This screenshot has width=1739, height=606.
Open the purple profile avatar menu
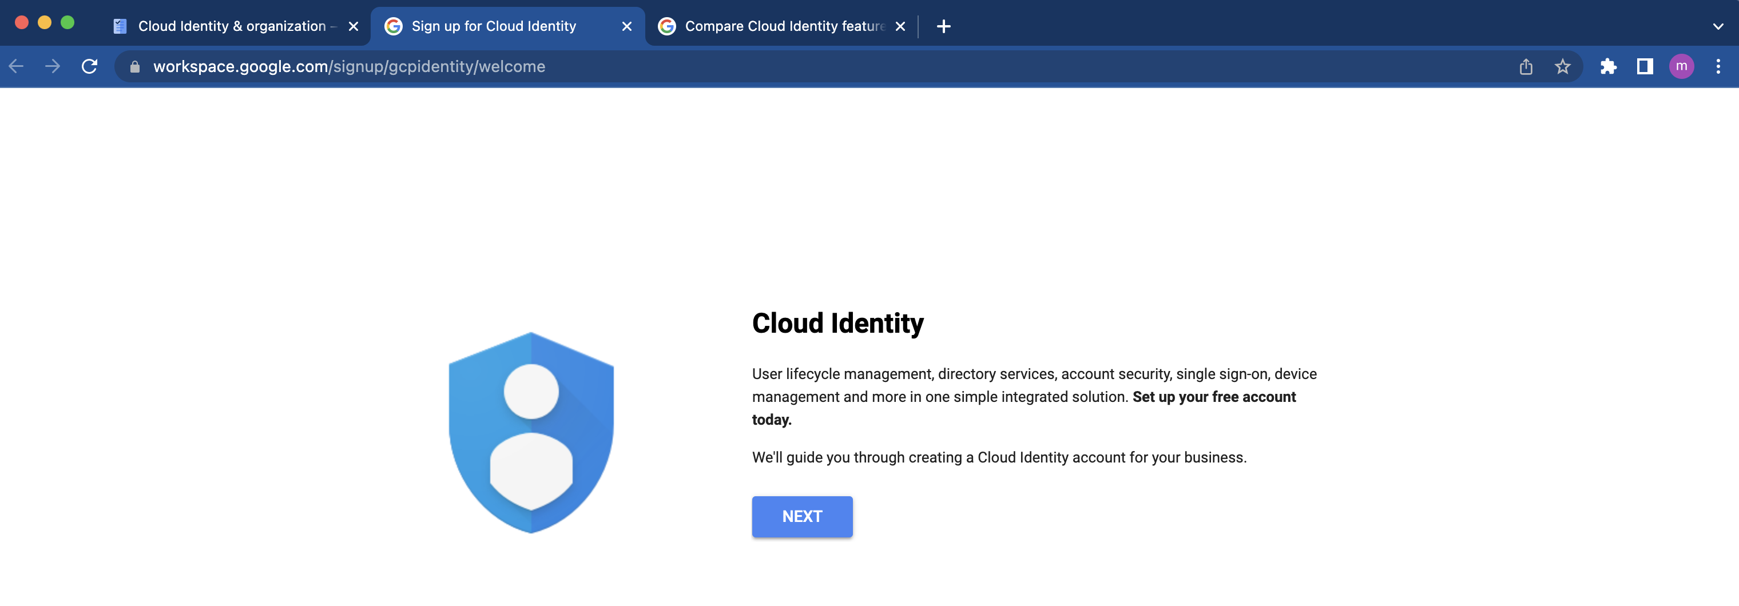point(1681,66)
